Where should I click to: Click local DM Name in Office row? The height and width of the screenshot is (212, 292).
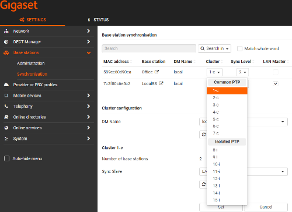coord(178,72)
